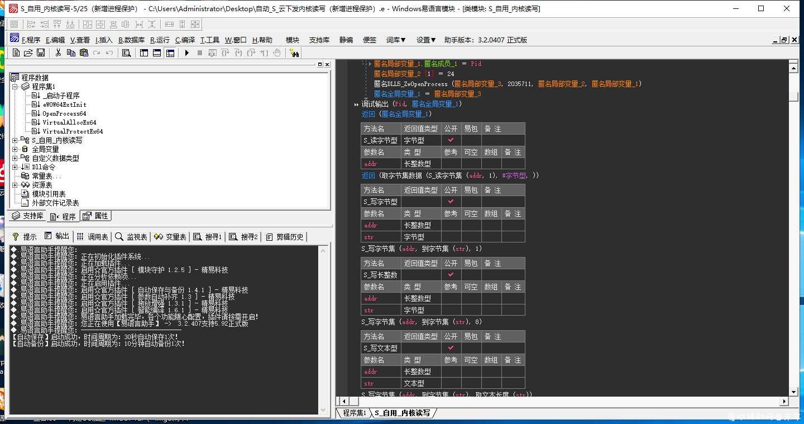Switch to the 提示 output tab
Viewport: 804px width, 424px height.
click(x=25, y=237)
